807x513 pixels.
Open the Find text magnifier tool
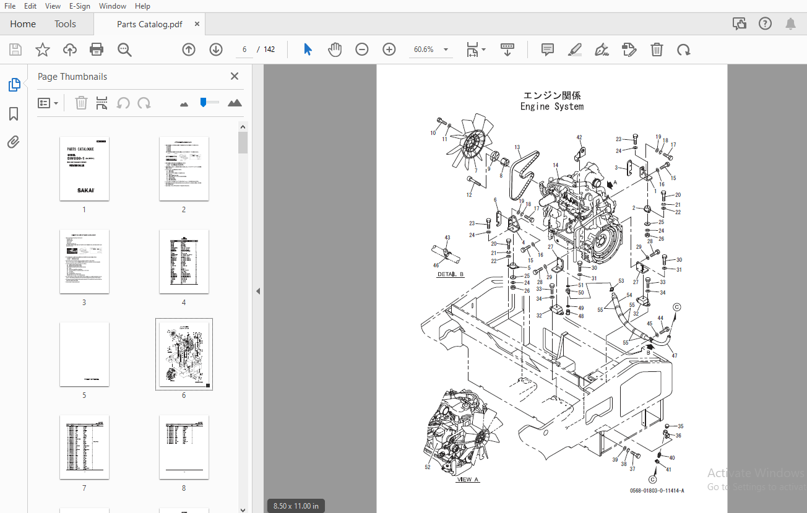[125, 50]
